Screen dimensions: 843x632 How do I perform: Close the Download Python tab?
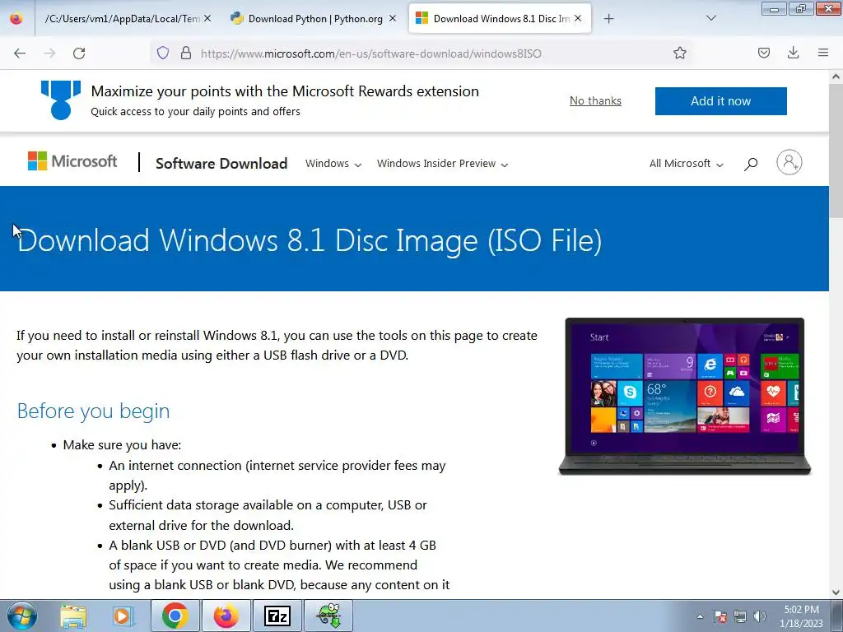[x=393, y=18]
